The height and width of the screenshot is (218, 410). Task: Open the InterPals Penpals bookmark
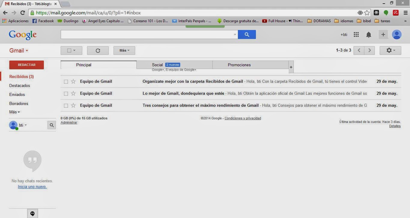coord(192,21)
